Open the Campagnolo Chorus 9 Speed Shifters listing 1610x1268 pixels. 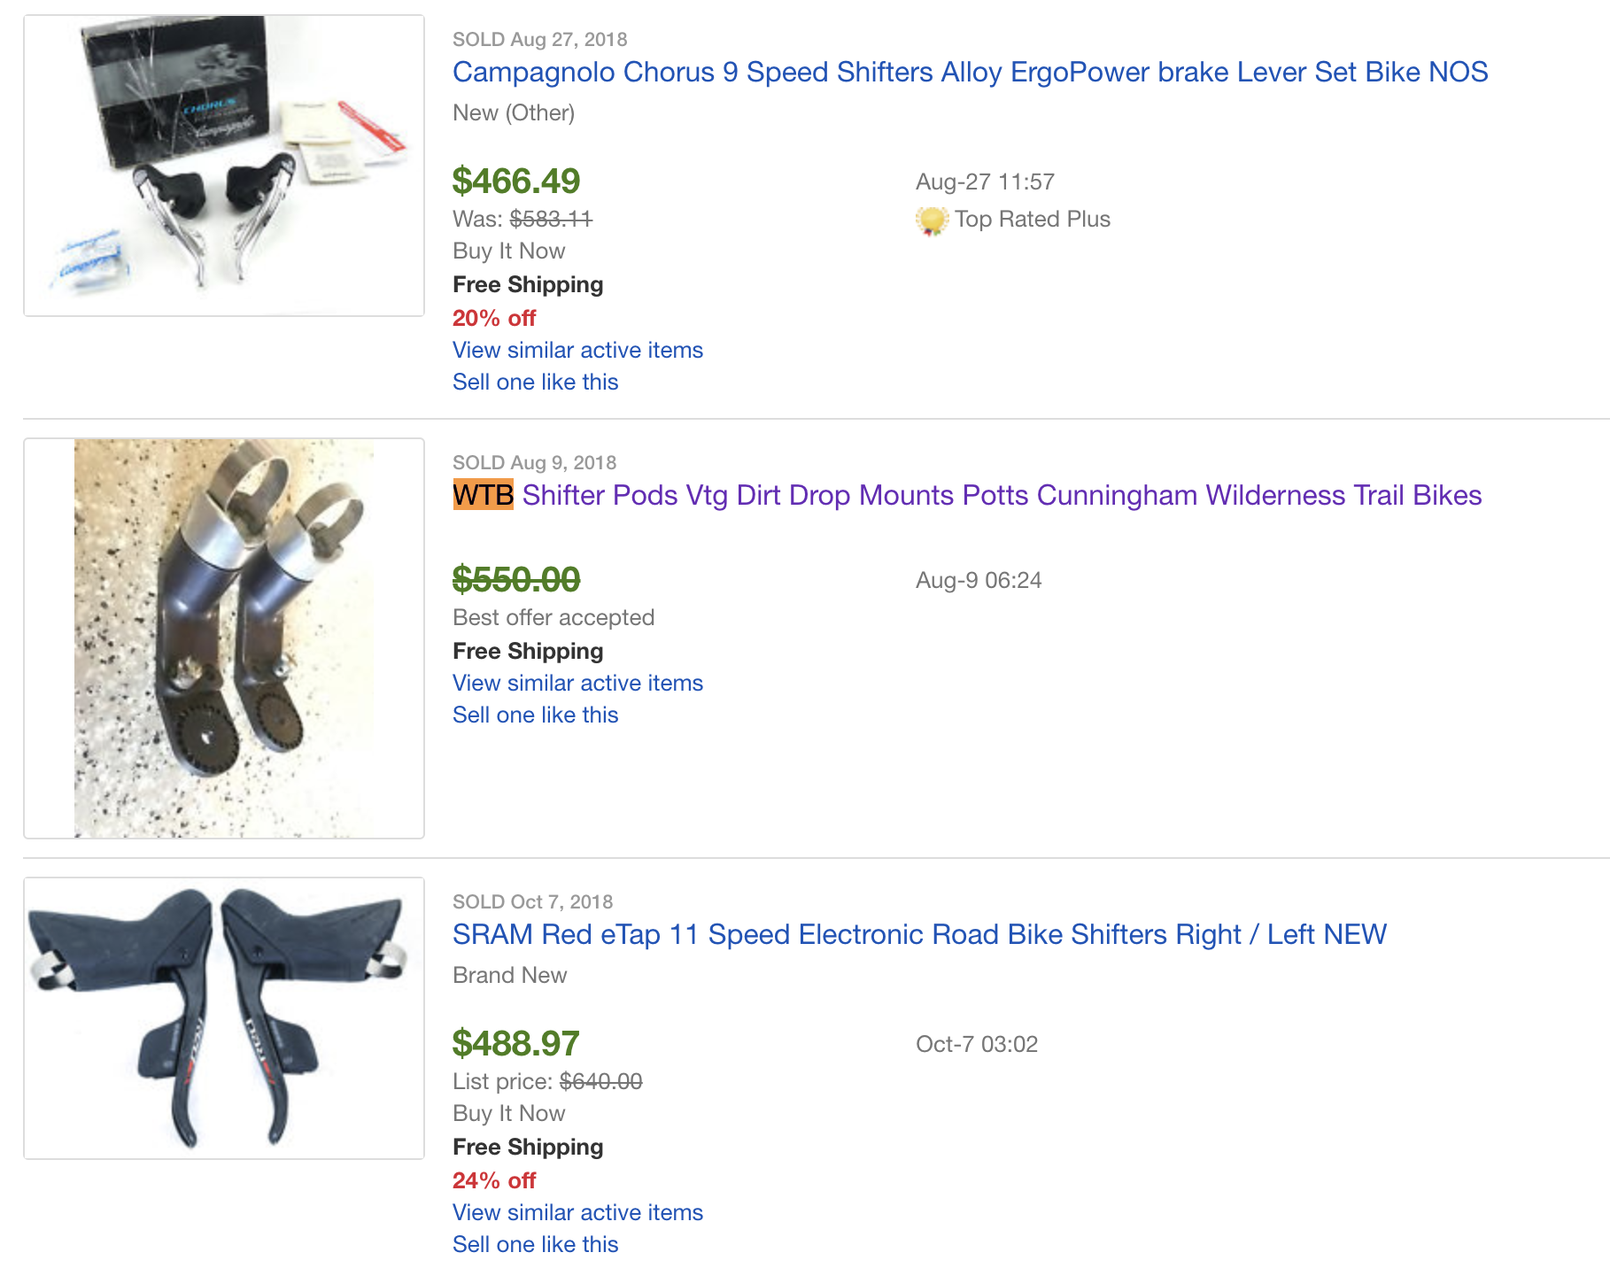(x=970, y=72)
